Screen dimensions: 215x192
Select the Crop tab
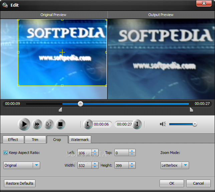click(x=57, y=140)
